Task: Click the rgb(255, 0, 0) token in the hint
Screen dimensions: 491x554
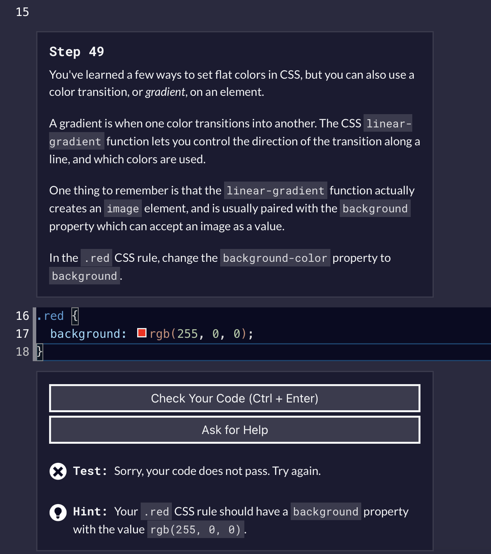Action: point(195,529)
